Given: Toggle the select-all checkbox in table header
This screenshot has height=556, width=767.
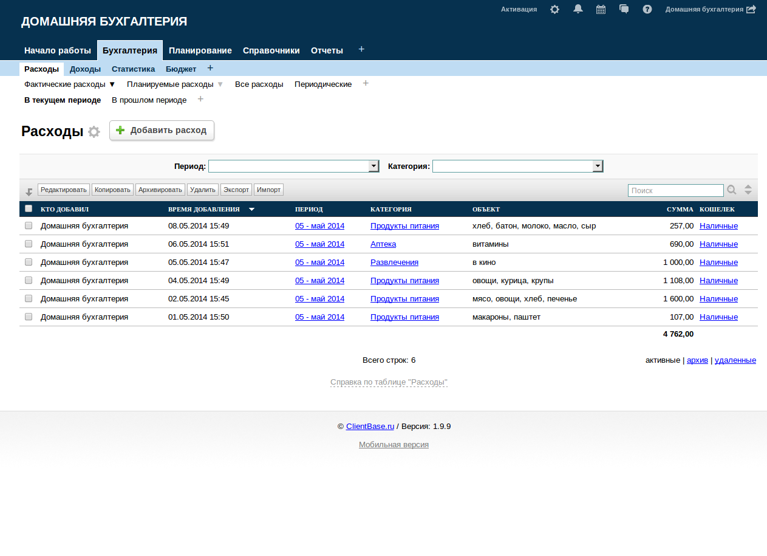Looking at the screenshot, I should pyautogui.click(x=29, y=209).
